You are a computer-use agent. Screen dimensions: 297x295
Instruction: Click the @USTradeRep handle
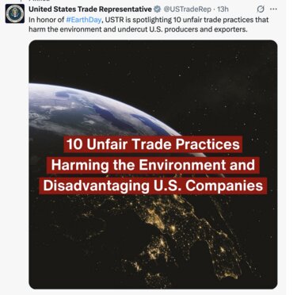(188, 10)
